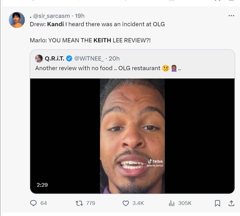Click the 2:29 video duration label
The height and width of the screenshot is (216, 240).
[x=42, y=185]
